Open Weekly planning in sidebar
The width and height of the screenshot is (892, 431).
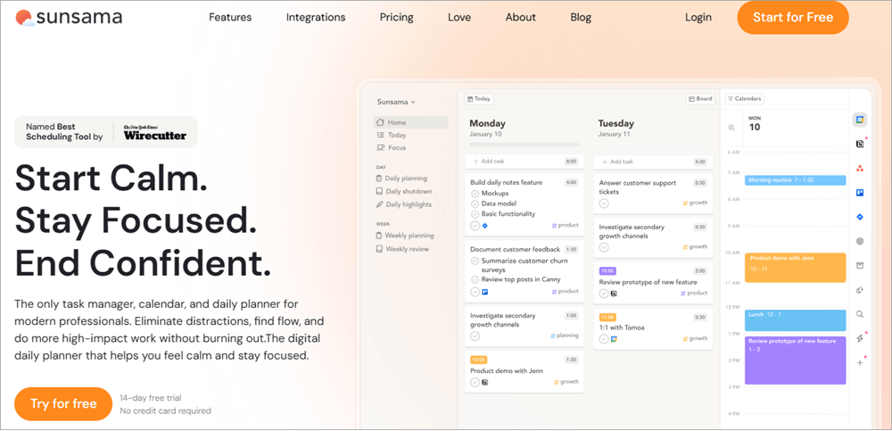tap(405, 236)
